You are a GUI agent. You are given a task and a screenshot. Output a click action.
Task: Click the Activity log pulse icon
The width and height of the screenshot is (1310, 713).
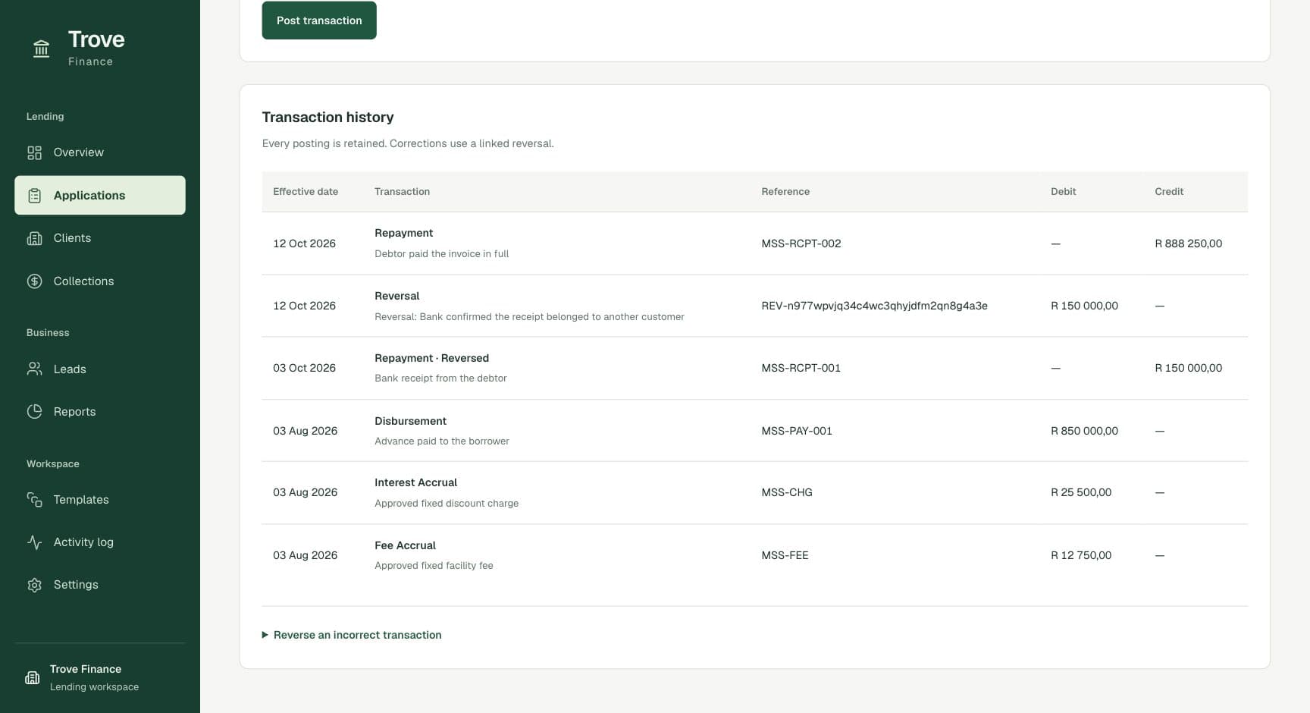coord(34,542)
